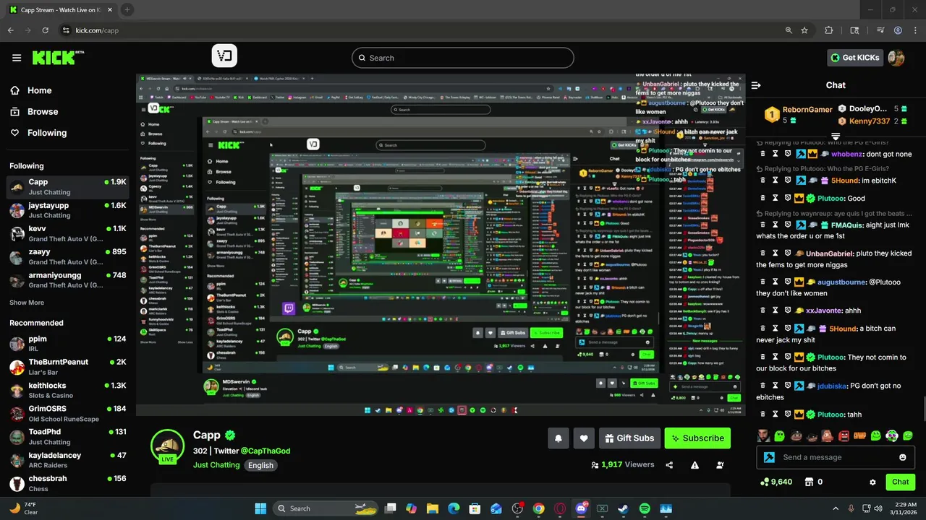Open a new browser tab
The image size is (926, 520).
[127, 9]
